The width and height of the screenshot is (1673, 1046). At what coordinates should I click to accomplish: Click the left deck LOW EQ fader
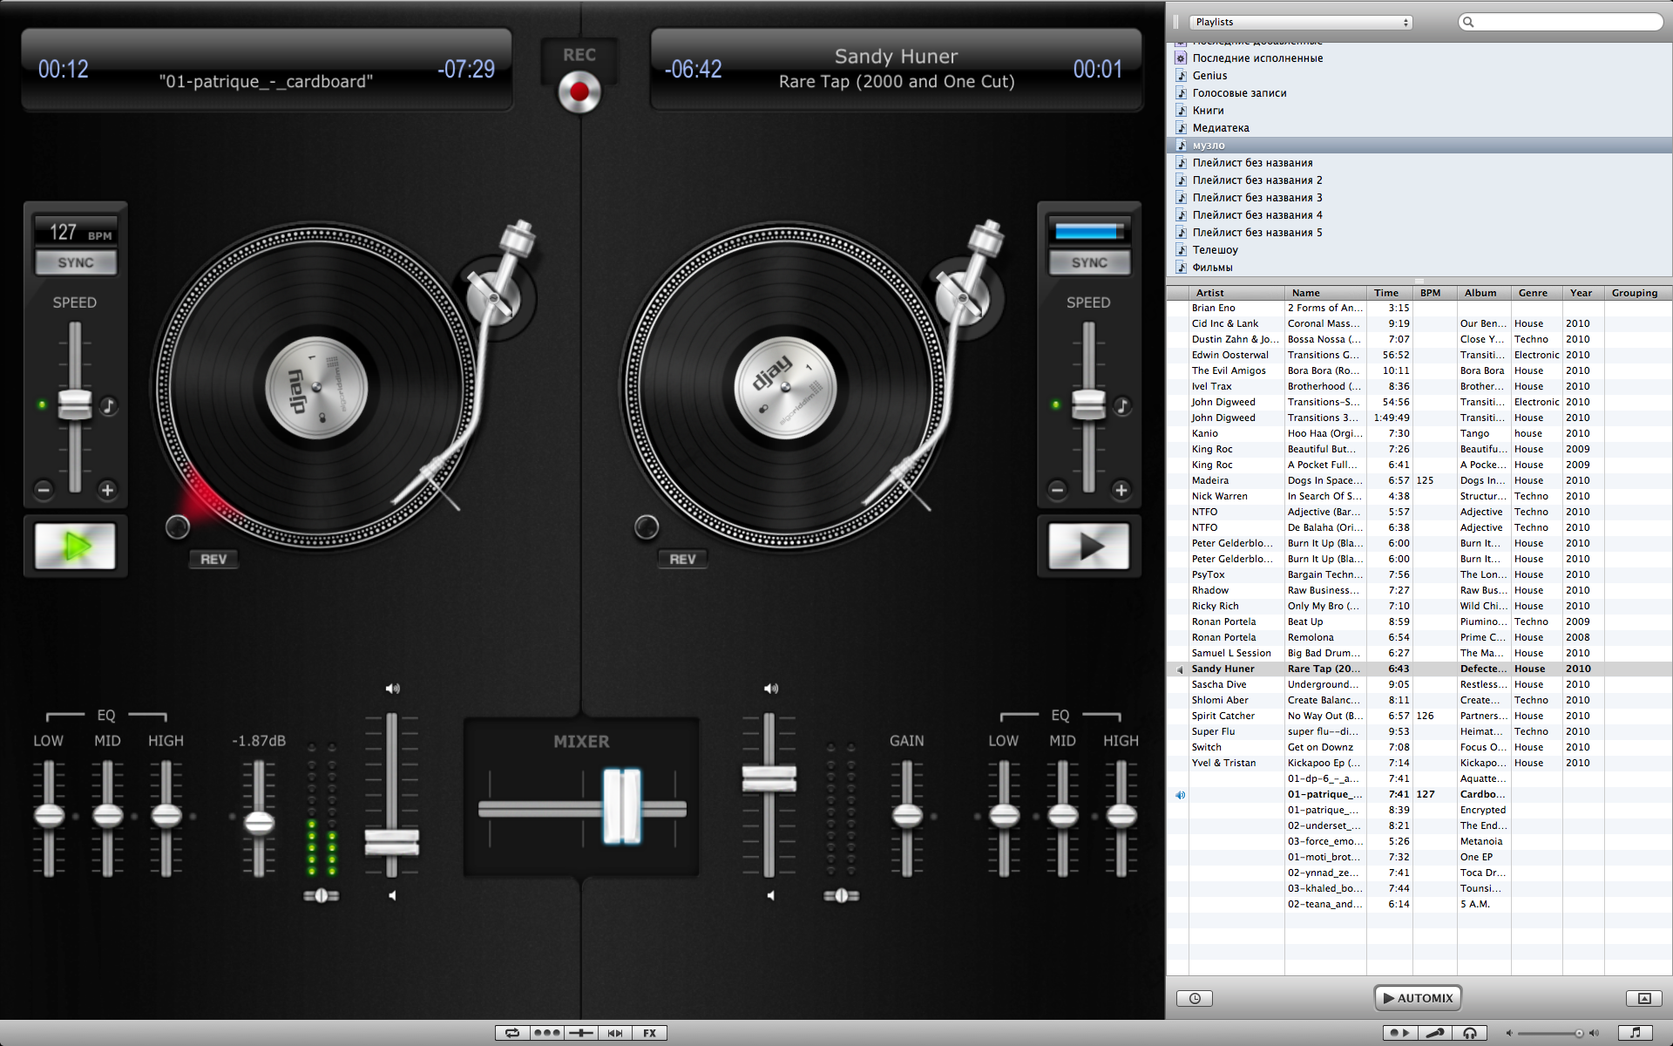point(49,816)
